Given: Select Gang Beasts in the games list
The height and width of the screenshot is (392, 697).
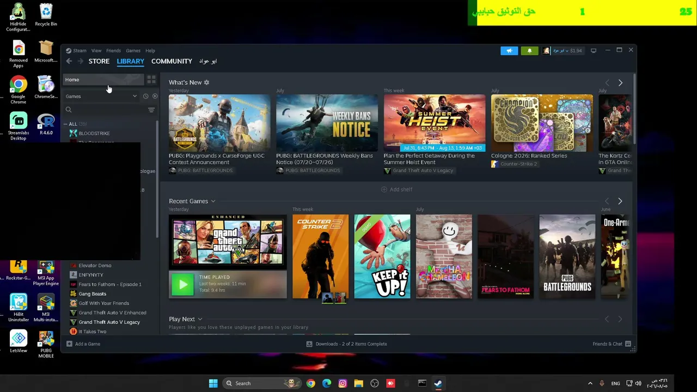Looking at the screenshot, I should pos(92,294).
